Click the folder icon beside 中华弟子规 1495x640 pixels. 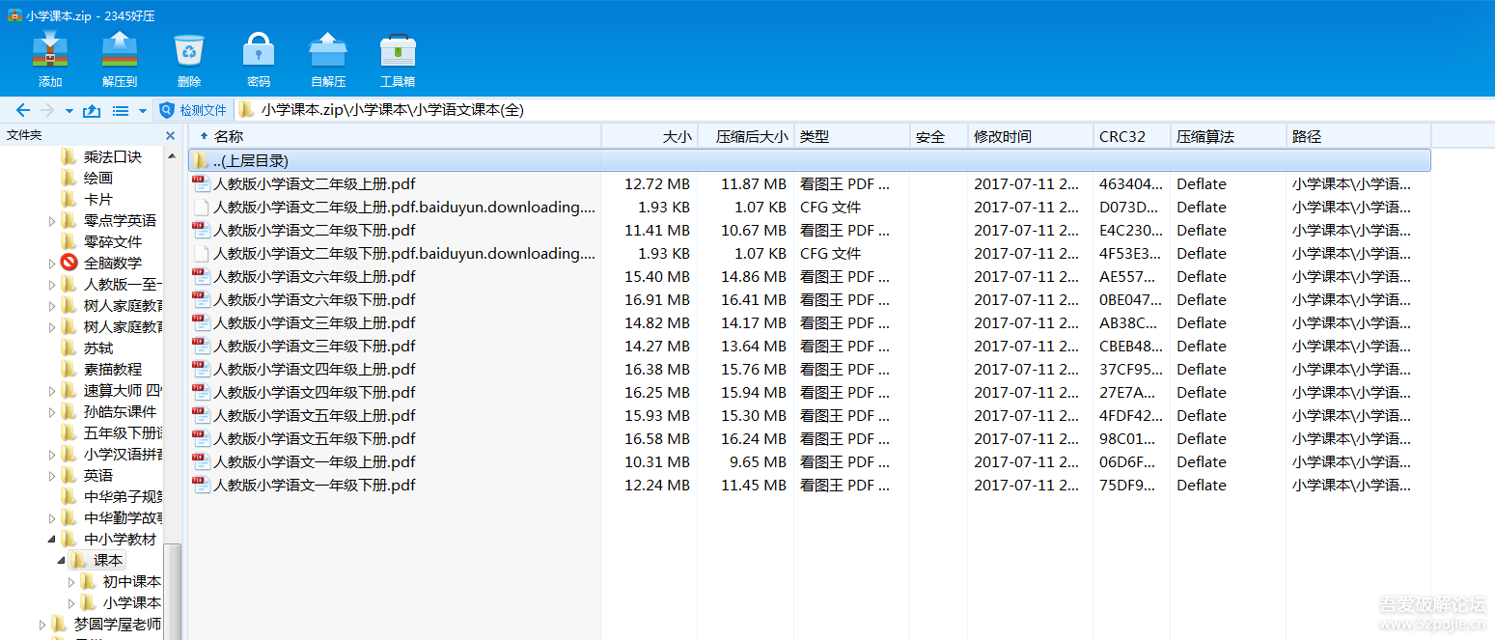pyautogui.click(x=69, y=496)
